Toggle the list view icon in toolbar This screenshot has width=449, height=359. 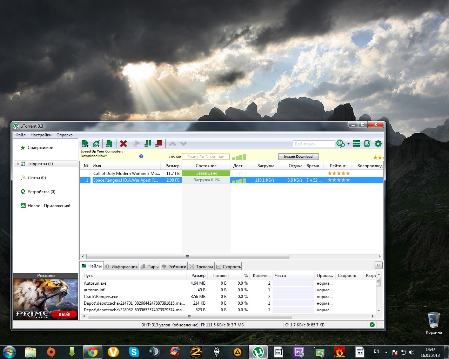point(356,144)
